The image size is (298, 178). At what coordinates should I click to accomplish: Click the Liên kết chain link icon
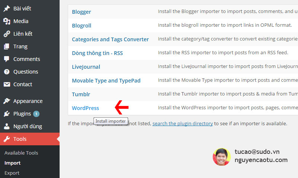[x=7, y=34]
